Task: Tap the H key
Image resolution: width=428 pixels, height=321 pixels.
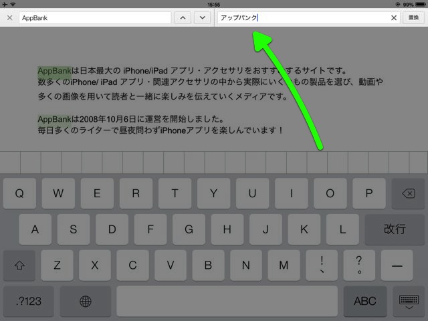Action: click(227, 229)
